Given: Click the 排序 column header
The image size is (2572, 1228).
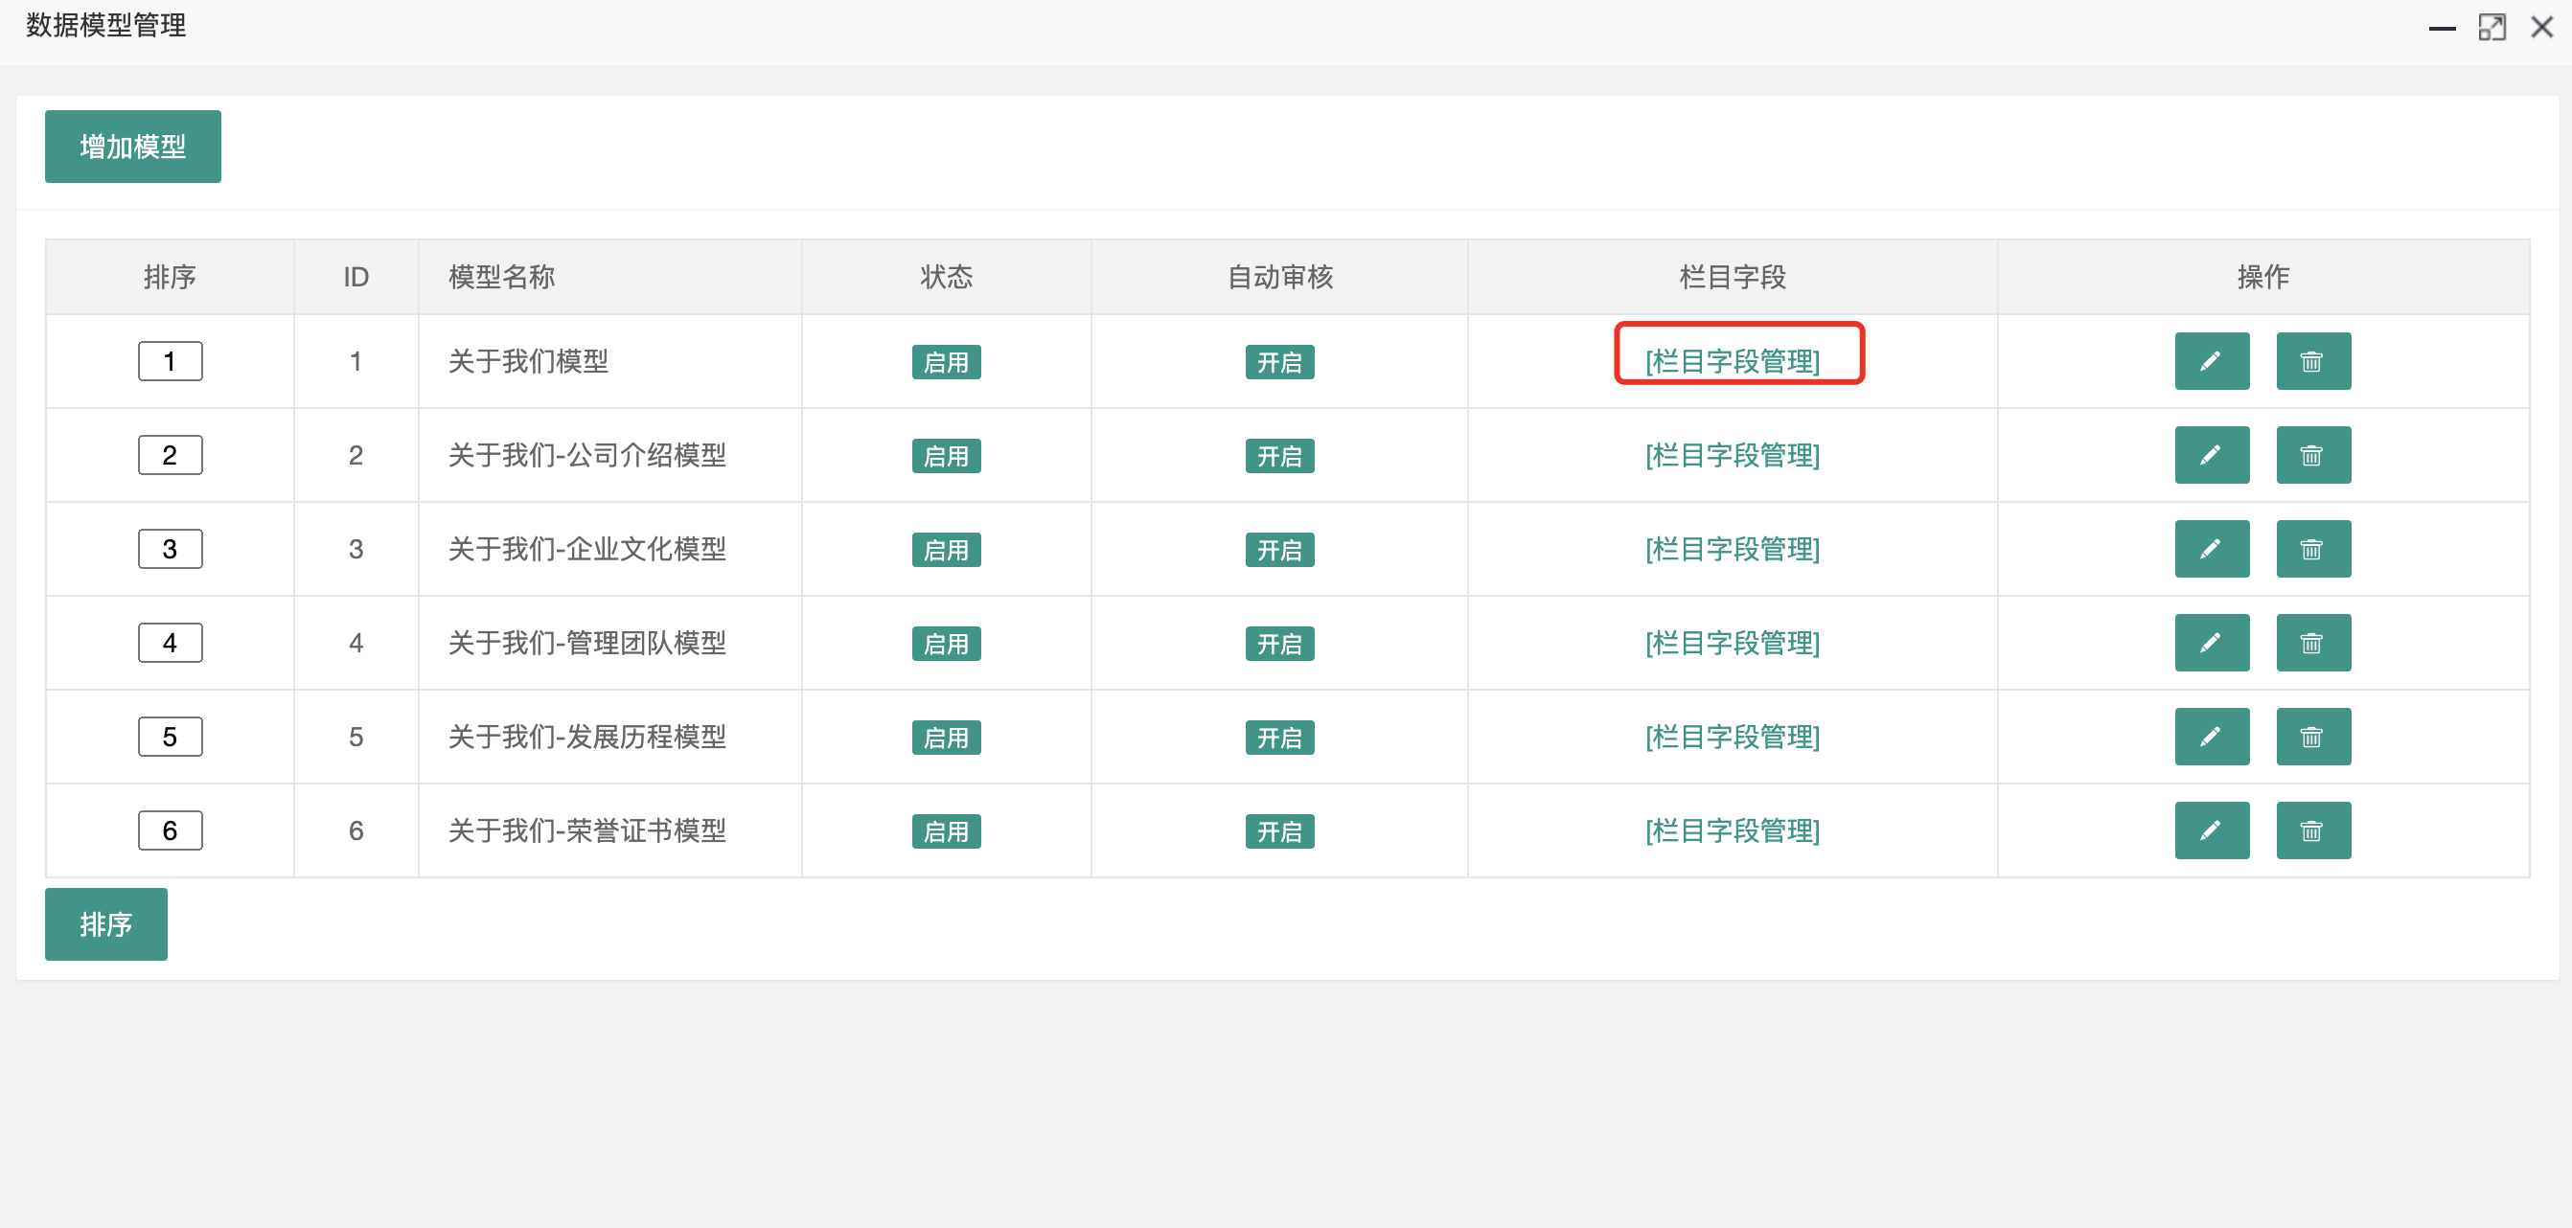Looking at the screenshot, I should 170,277.
